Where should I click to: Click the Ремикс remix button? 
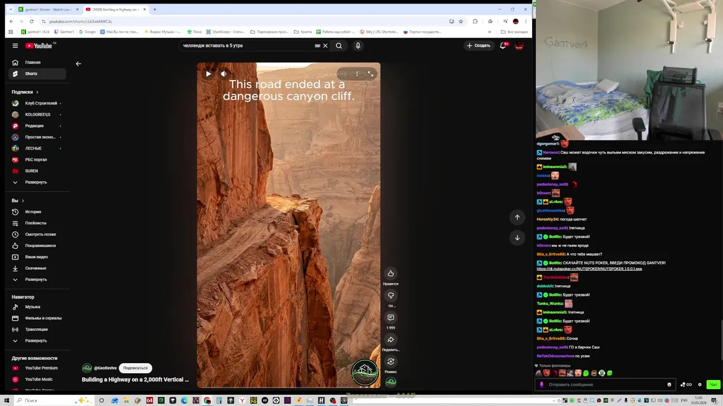(x=390, y=361)
